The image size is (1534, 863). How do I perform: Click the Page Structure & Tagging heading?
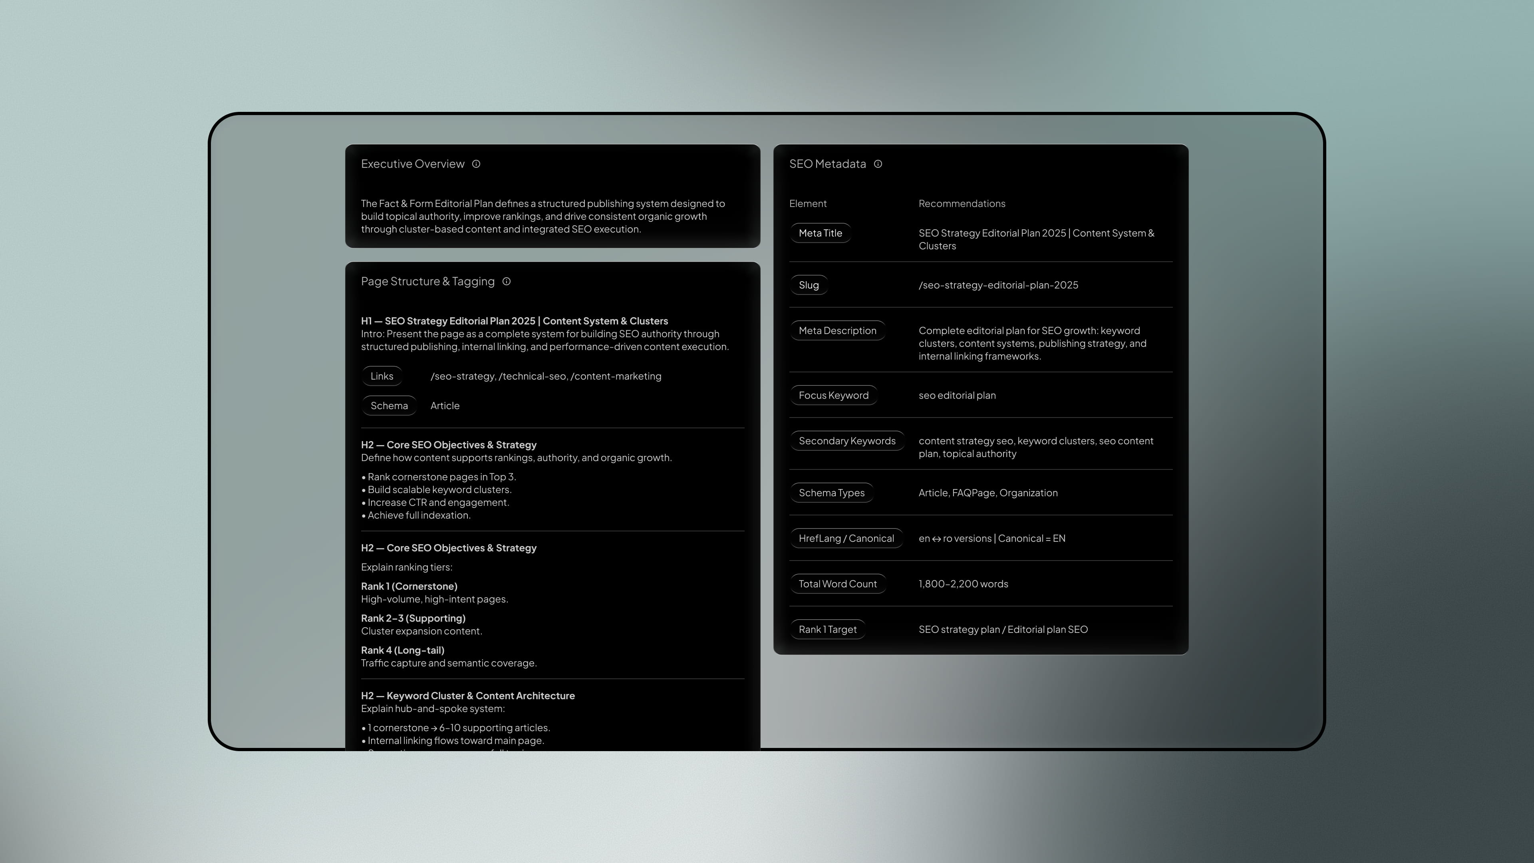[x=427, y=281]
